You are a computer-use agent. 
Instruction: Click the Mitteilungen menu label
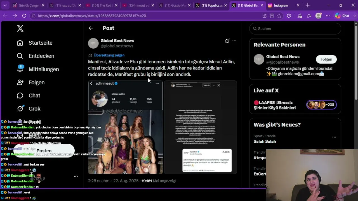click(x=44, y=69)
